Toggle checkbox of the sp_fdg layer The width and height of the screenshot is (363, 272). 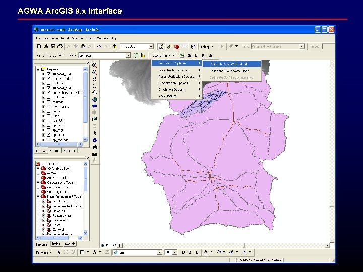tap(48, 130)
